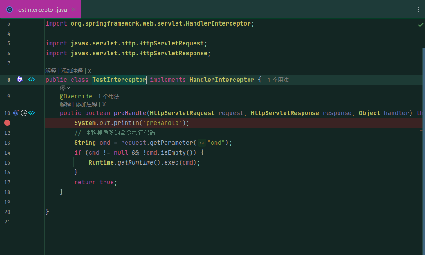
Task: Click 'return true;' on line 17
Action: (x=96, y=183)
